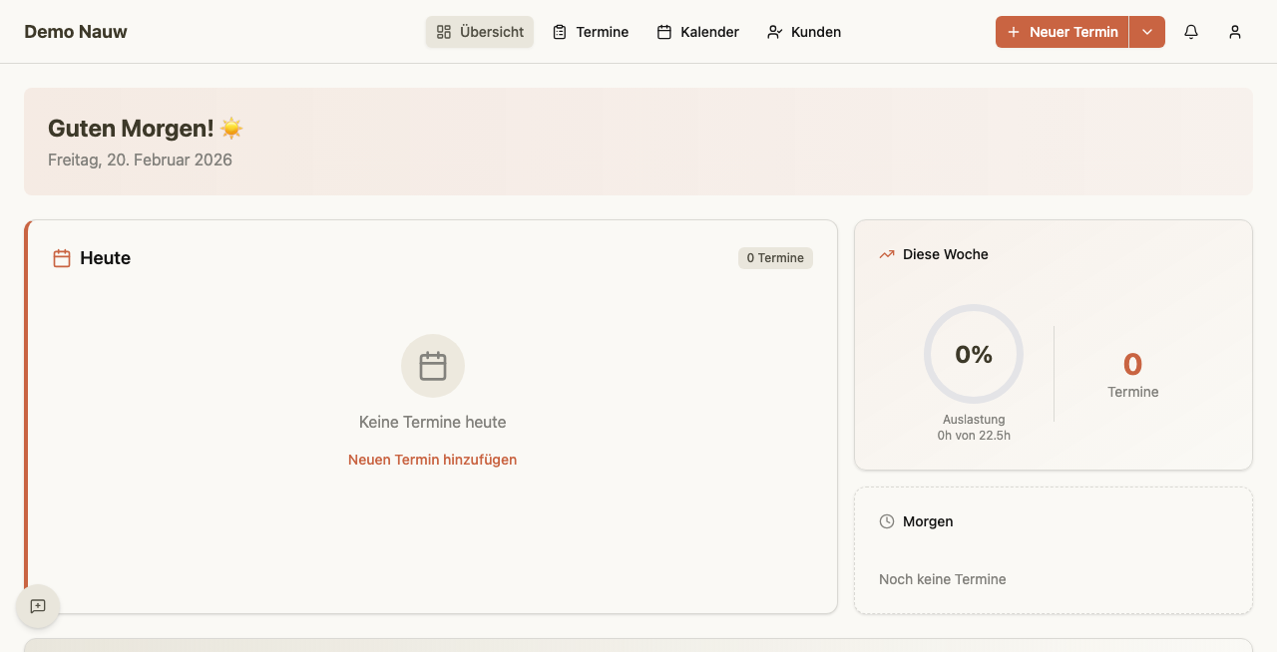The width and height of the screenshot is (1277, 652).
Task: Click the Heute heading
Action: tap(106, 258)
